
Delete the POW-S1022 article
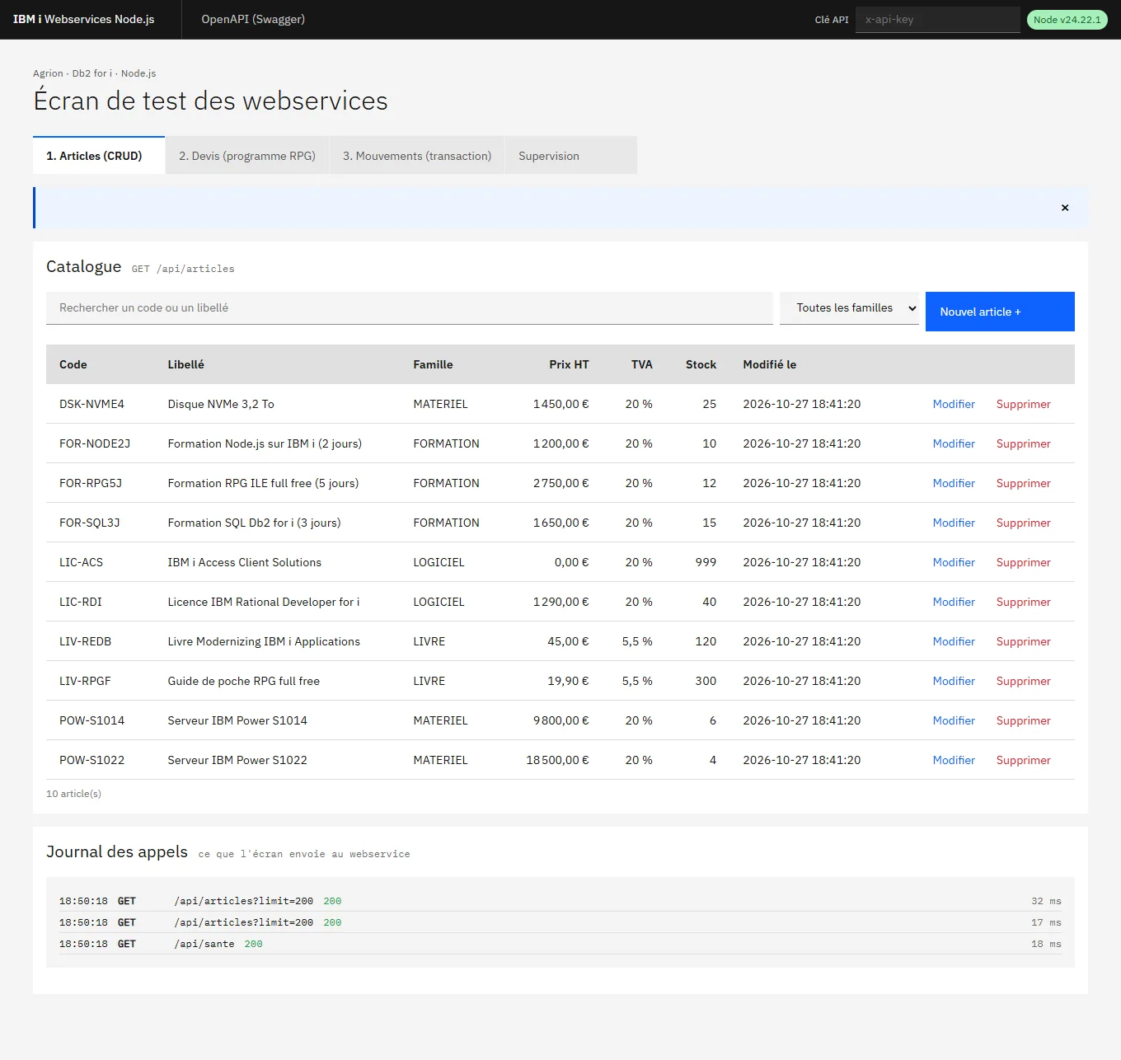click(1023, 760)
